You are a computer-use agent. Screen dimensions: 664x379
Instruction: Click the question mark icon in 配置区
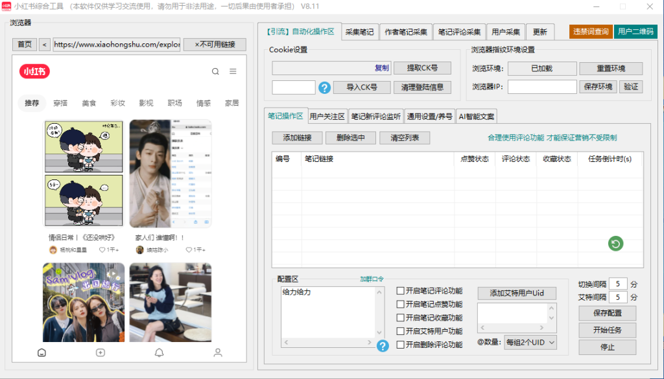pyautogui.click(x=383, y=347)
